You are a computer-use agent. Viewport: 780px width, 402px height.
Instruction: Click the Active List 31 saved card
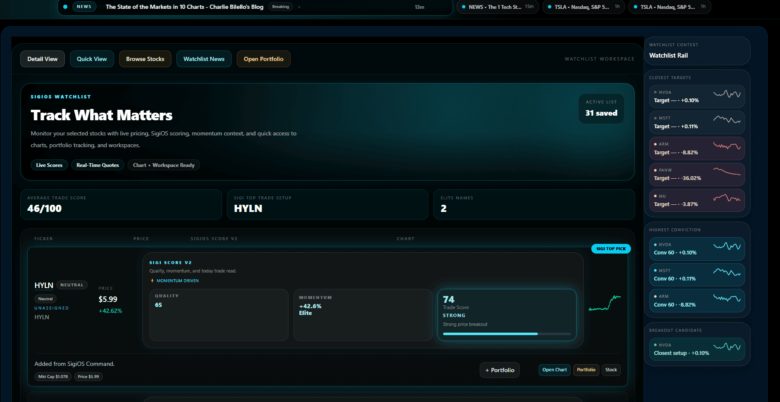click(601, 109)
